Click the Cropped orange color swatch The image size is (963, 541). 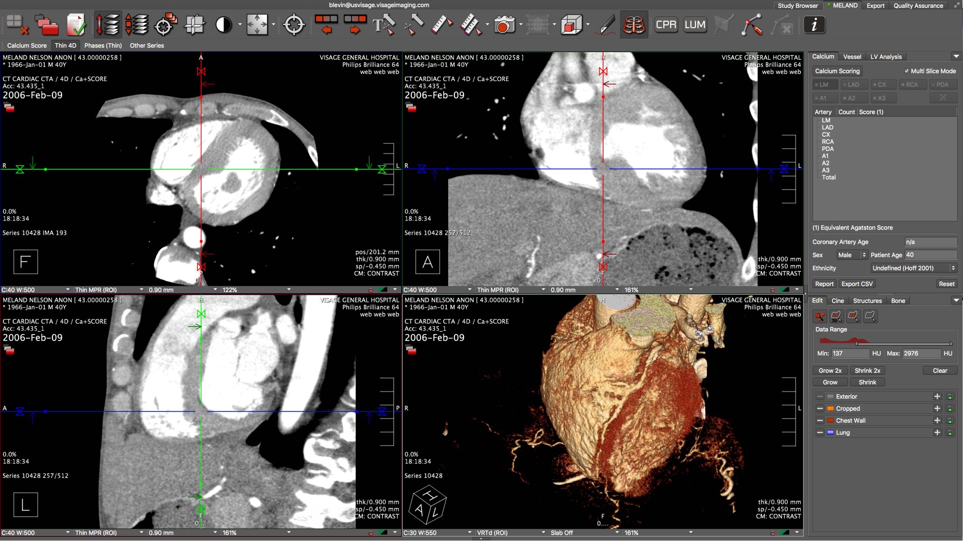830,408
